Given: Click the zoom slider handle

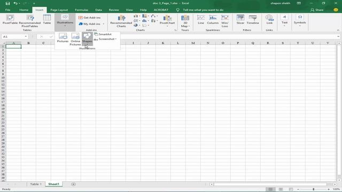Looking at the screenshot, I should pyautogui.click(x=314, y=189).
